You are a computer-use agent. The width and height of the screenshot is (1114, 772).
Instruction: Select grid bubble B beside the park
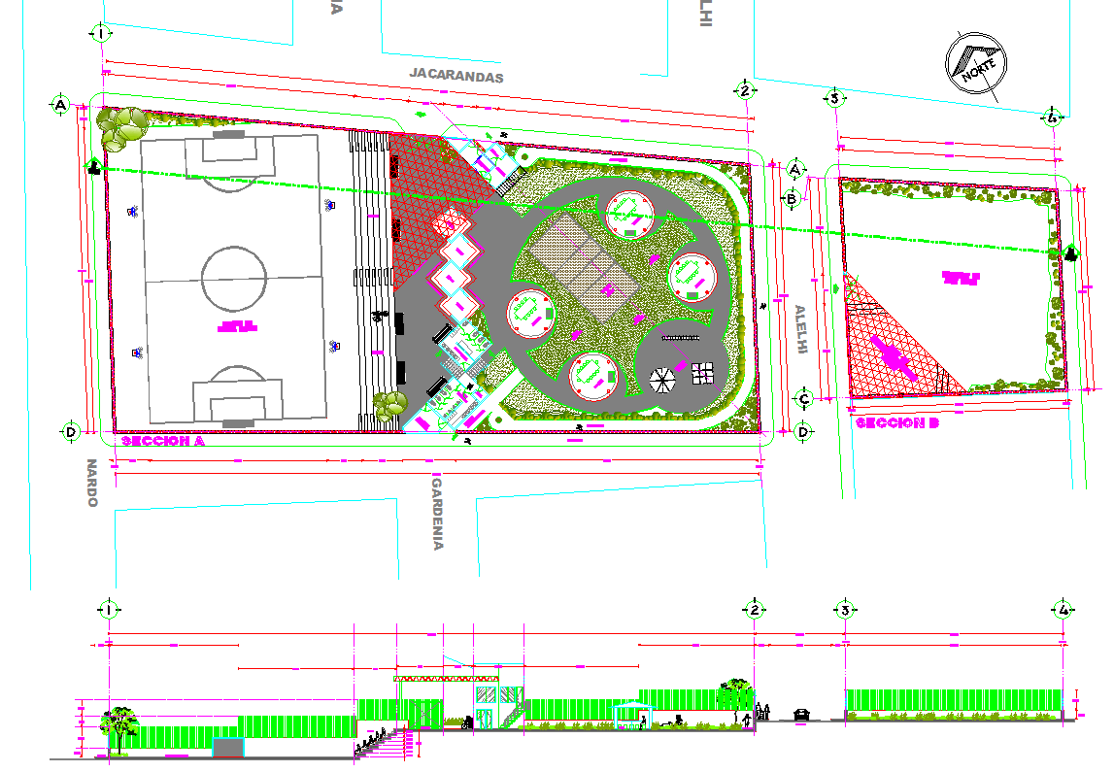coord(792,200)
